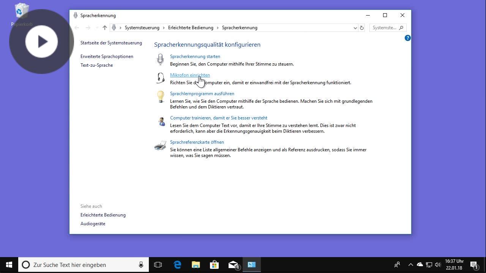Open Erleichterte Bedienung under Siehe auch
Image resolution: width=486 pixels, height=273 pixels.
pyautogui.click(x=103, y=215)
